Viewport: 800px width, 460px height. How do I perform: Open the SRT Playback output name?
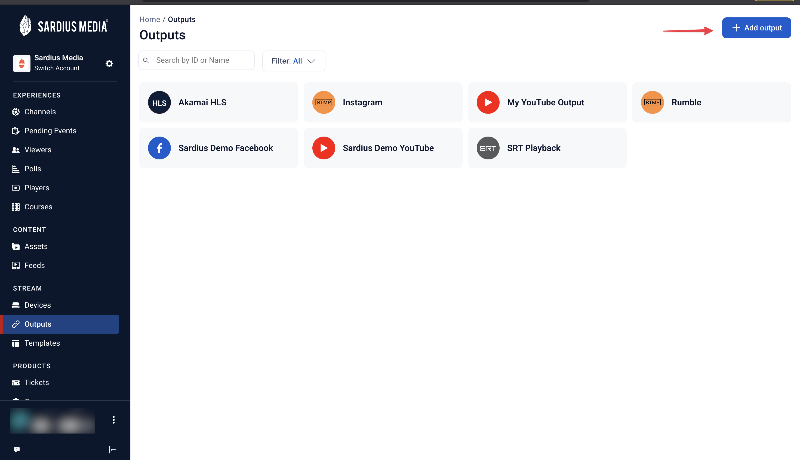(x=533, y=148)
